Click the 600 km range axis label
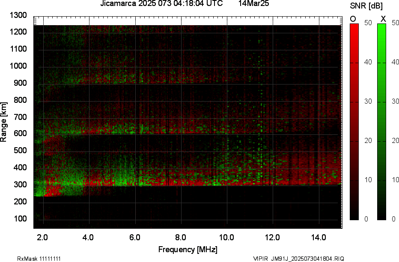399x262 pixels. click(x=20, y=134)
